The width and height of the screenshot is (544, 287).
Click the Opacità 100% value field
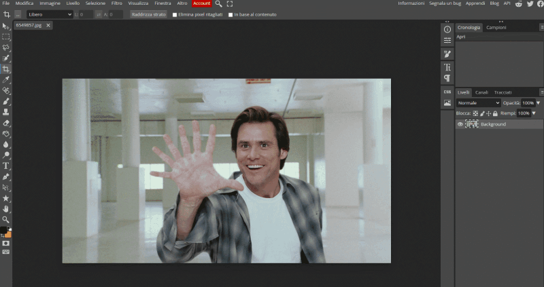click(528, 103)
